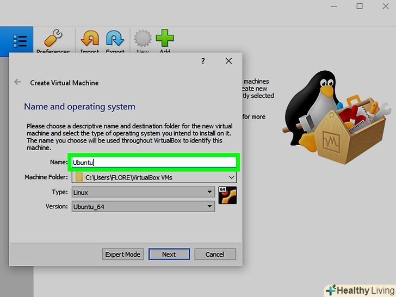Click the Import appliance icon
The image size is (396, 297).
point(90,39)
